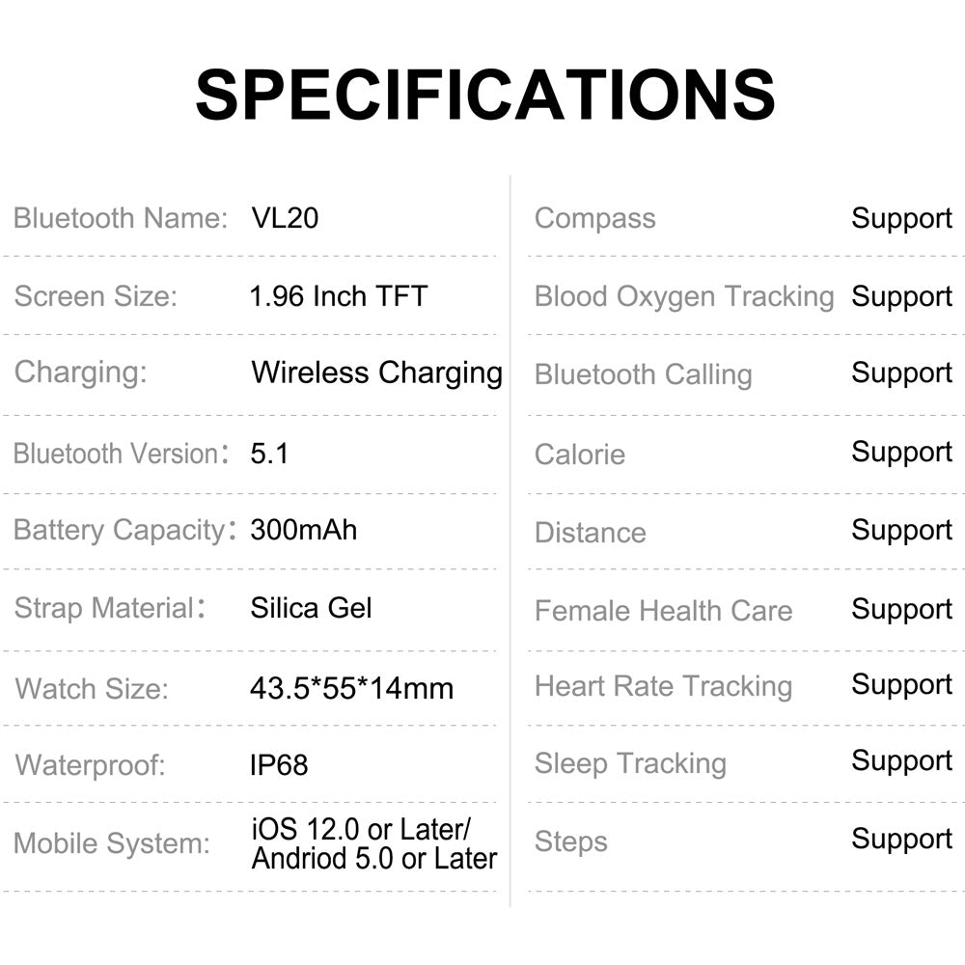Viewport: 965px width, 965px height.
Task: Click the SPECIFICATIONS heading
Action: (484, 95)
